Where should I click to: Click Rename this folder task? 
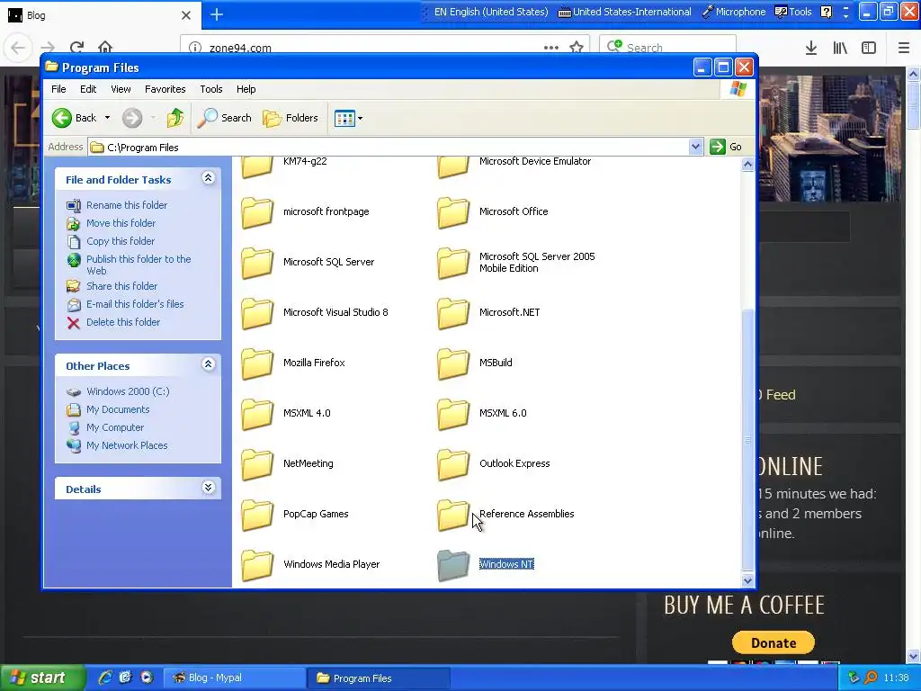point(126,205)
